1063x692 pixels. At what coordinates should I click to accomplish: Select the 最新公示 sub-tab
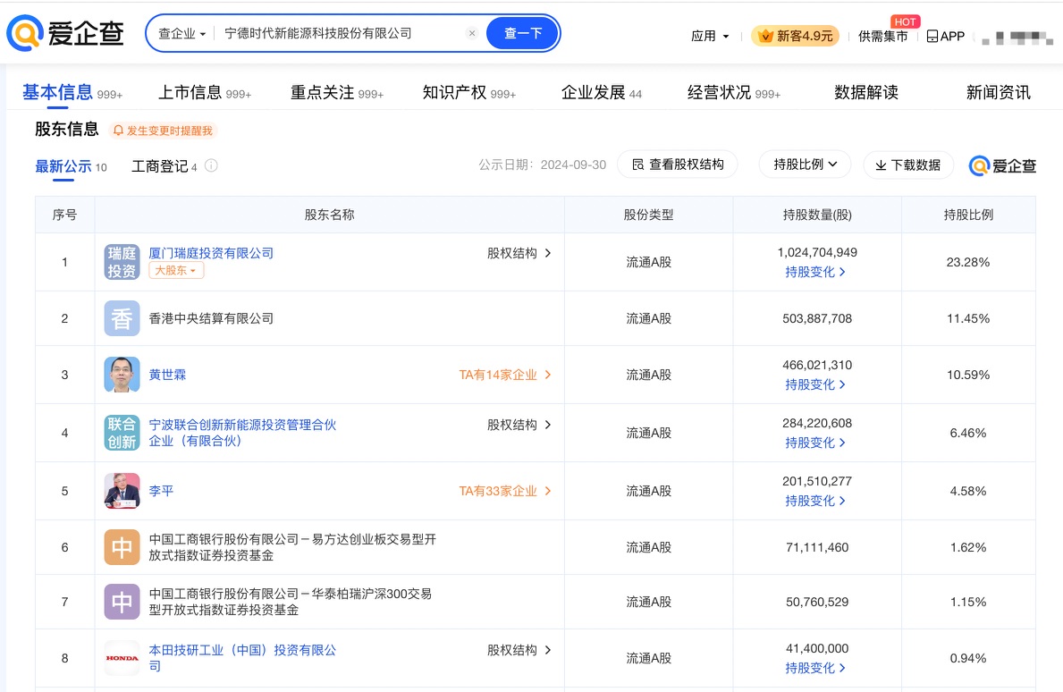click(x=71, y=166)
